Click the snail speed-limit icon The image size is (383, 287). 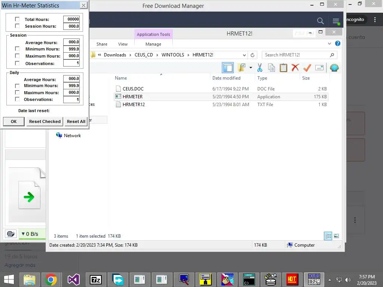(x=11, y=234)
